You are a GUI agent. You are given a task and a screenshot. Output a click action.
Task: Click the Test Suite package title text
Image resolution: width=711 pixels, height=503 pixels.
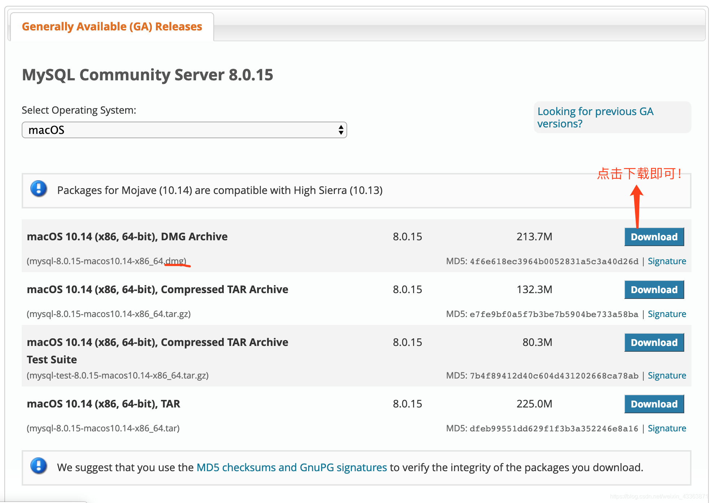click(x=157, y=351)
